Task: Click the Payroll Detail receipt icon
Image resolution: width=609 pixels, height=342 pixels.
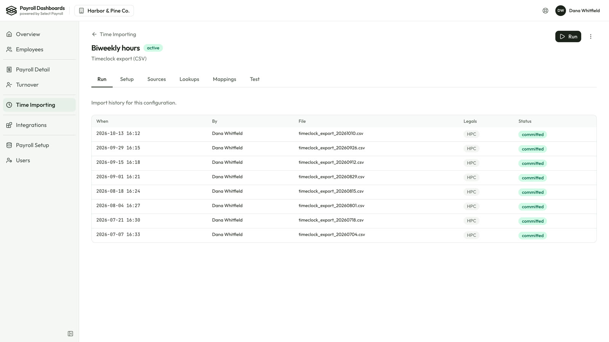Action: coord(9,70)
